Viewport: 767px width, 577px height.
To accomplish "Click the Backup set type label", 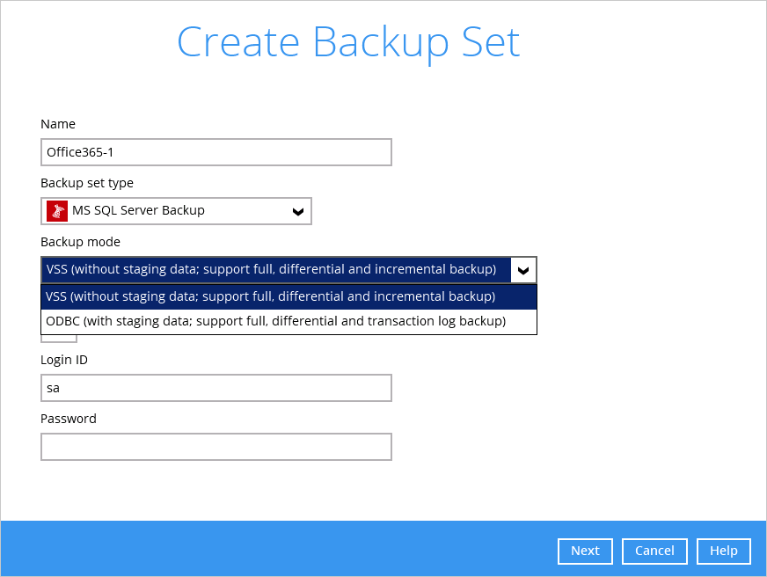I will point(87,183).
